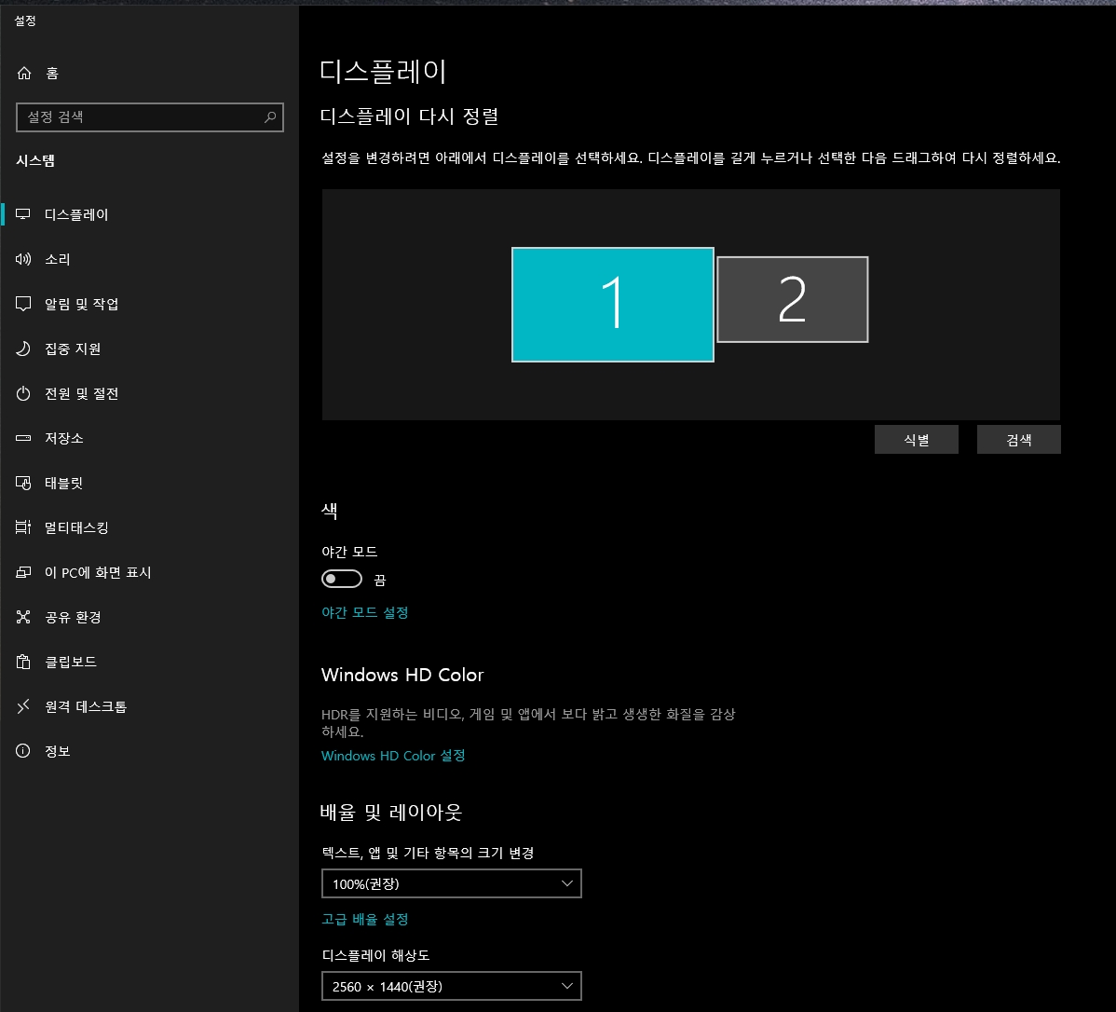
Task: Click the info circle icon next to 정보
Action: click(x=23, y=751)
